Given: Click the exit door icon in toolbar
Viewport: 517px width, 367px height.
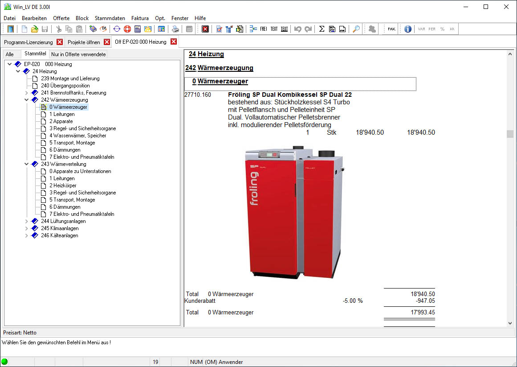Looking at the screenshot, I should 11,29.
